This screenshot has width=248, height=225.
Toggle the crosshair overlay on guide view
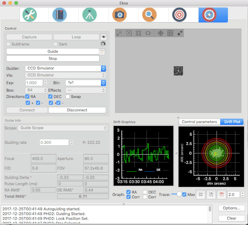161,33
